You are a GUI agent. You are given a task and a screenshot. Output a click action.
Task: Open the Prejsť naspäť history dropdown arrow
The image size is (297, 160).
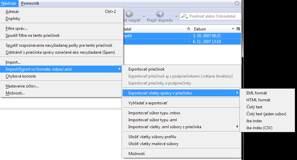143,16
